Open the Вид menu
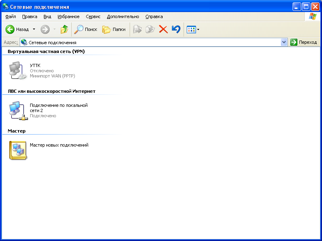This screenshot has height=241, width=322. [x=47, y=16]
